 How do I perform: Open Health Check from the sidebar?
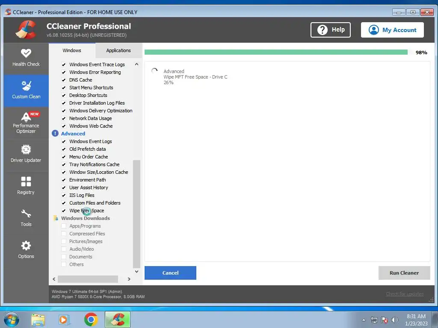pos(26,58)
